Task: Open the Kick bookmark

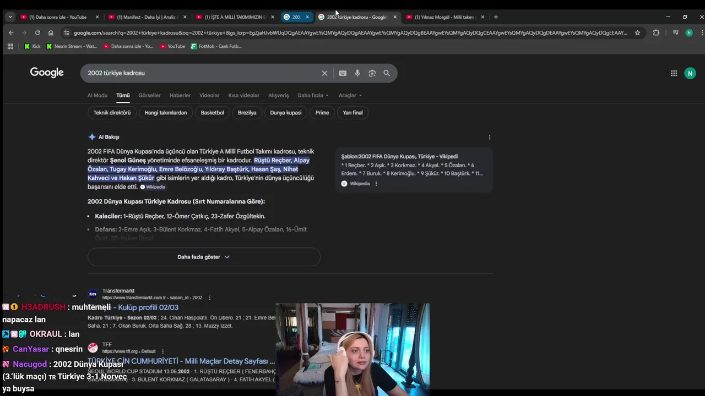Action: (32, 46)
